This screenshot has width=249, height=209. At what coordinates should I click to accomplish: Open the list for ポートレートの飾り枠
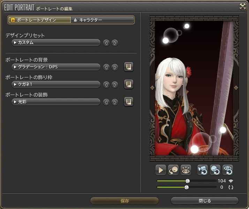click(129, 84)
